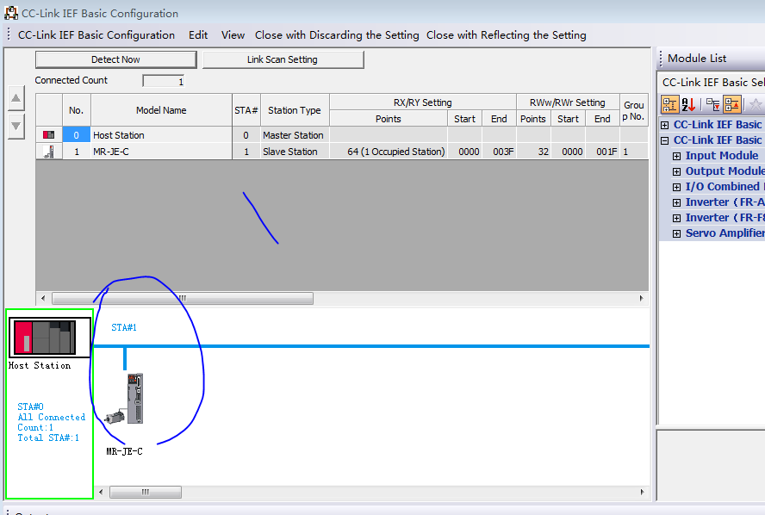The image size is (765, 515).
Task: Click the station table horizontal scrollbar thumb
Action: point(181,298)
